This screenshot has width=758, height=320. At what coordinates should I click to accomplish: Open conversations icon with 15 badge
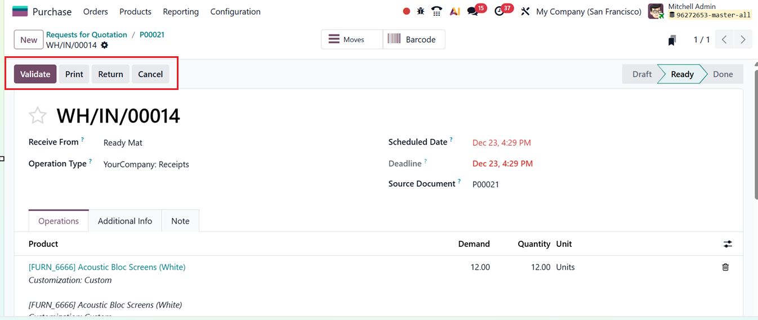tap(472, 11)
